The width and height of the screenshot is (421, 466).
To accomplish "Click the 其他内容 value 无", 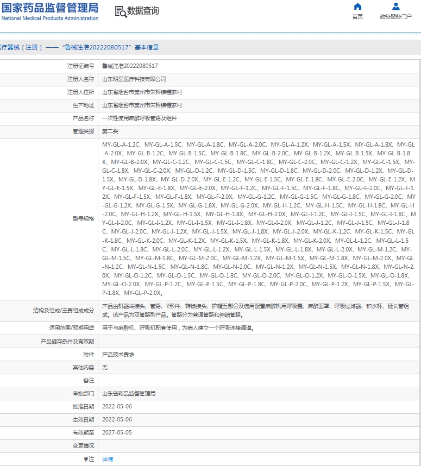I will (105, 367).
